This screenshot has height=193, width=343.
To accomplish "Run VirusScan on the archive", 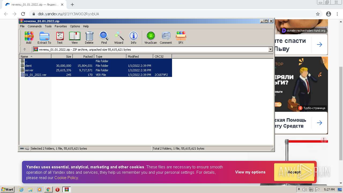I will pyautogui.click(x=151, y=38).
